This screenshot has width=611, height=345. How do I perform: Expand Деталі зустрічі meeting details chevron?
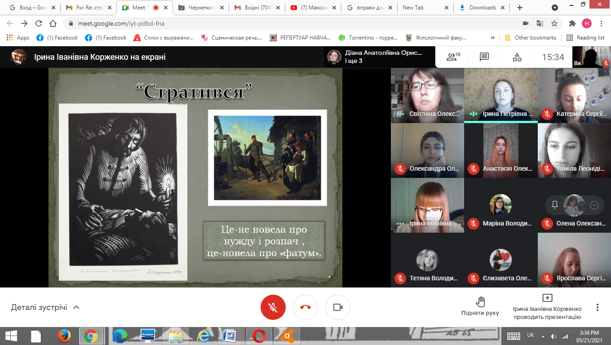click(x=76, y=307)
